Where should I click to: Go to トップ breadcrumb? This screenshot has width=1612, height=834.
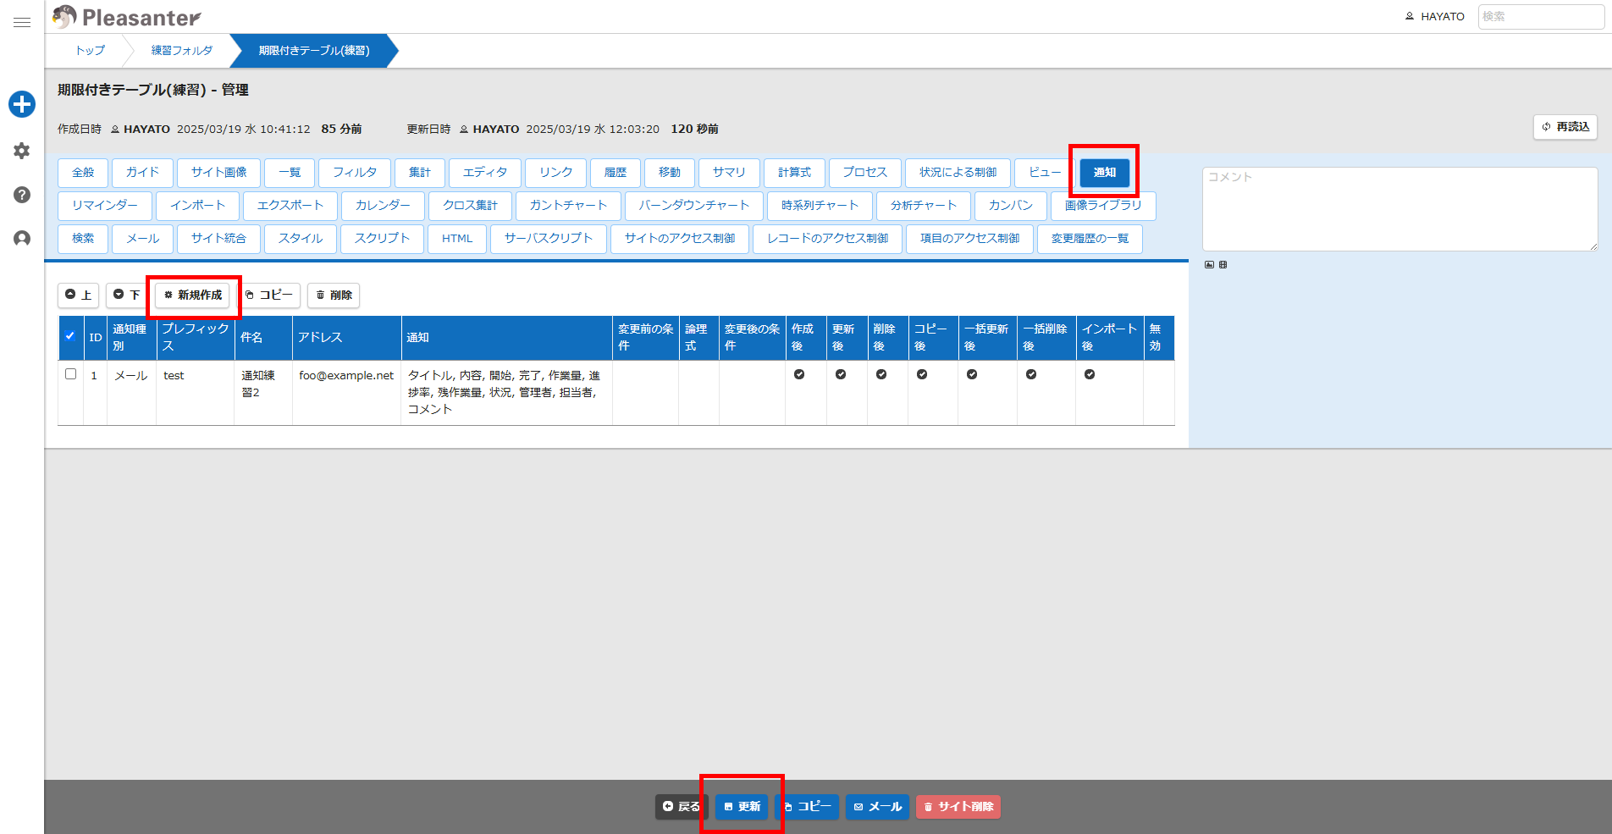91,51
